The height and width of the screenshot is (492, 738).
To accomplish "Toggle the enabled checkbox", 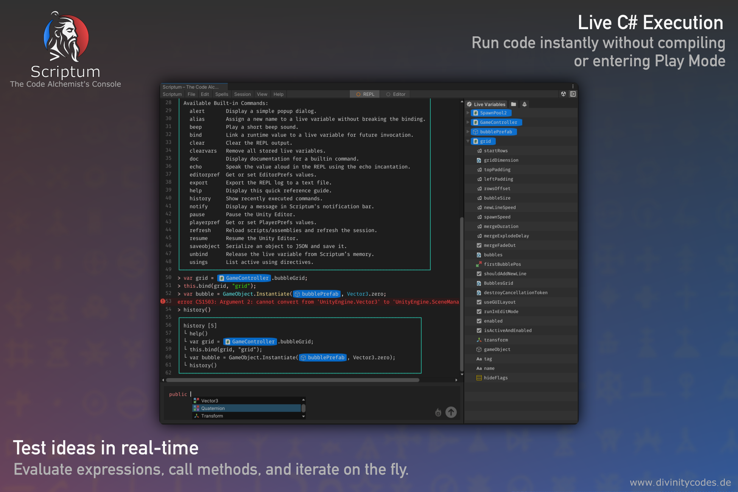I will (479, 321).
